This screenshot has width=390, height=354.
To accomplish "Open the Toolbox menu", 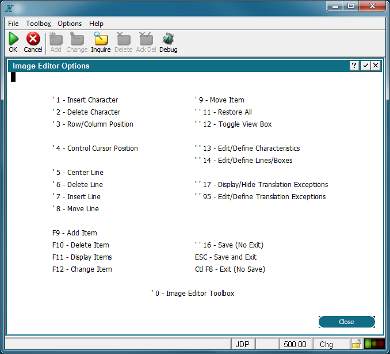I will (39, 24).
